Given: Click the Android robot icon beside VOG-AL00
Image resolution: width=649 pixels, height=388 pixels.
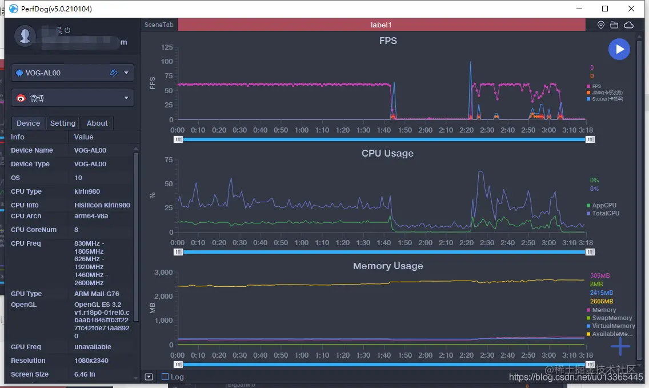Looking at the screenshot, I should pos(19,73).
